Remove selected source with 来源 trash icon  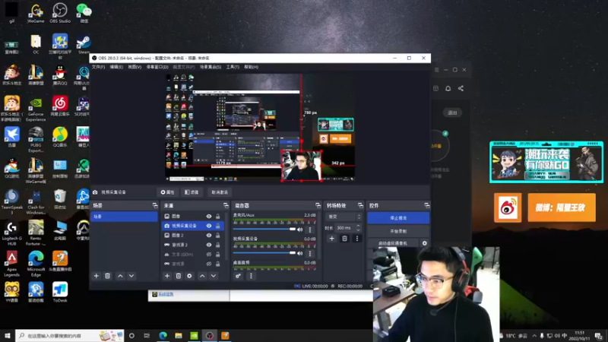[x=179, y=276]
